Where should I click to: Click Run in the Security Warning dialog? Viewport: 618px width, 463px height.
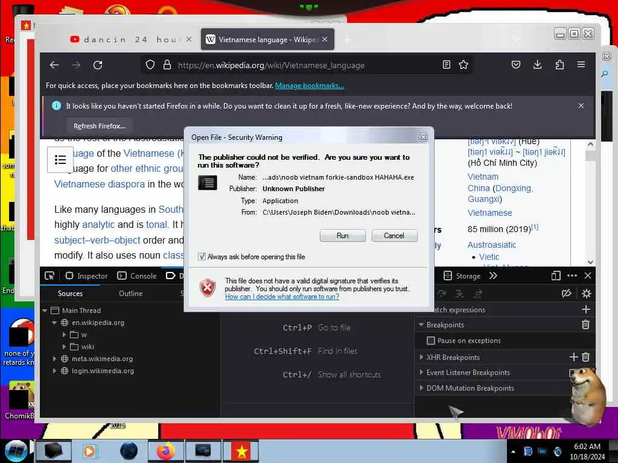[343, 236]
